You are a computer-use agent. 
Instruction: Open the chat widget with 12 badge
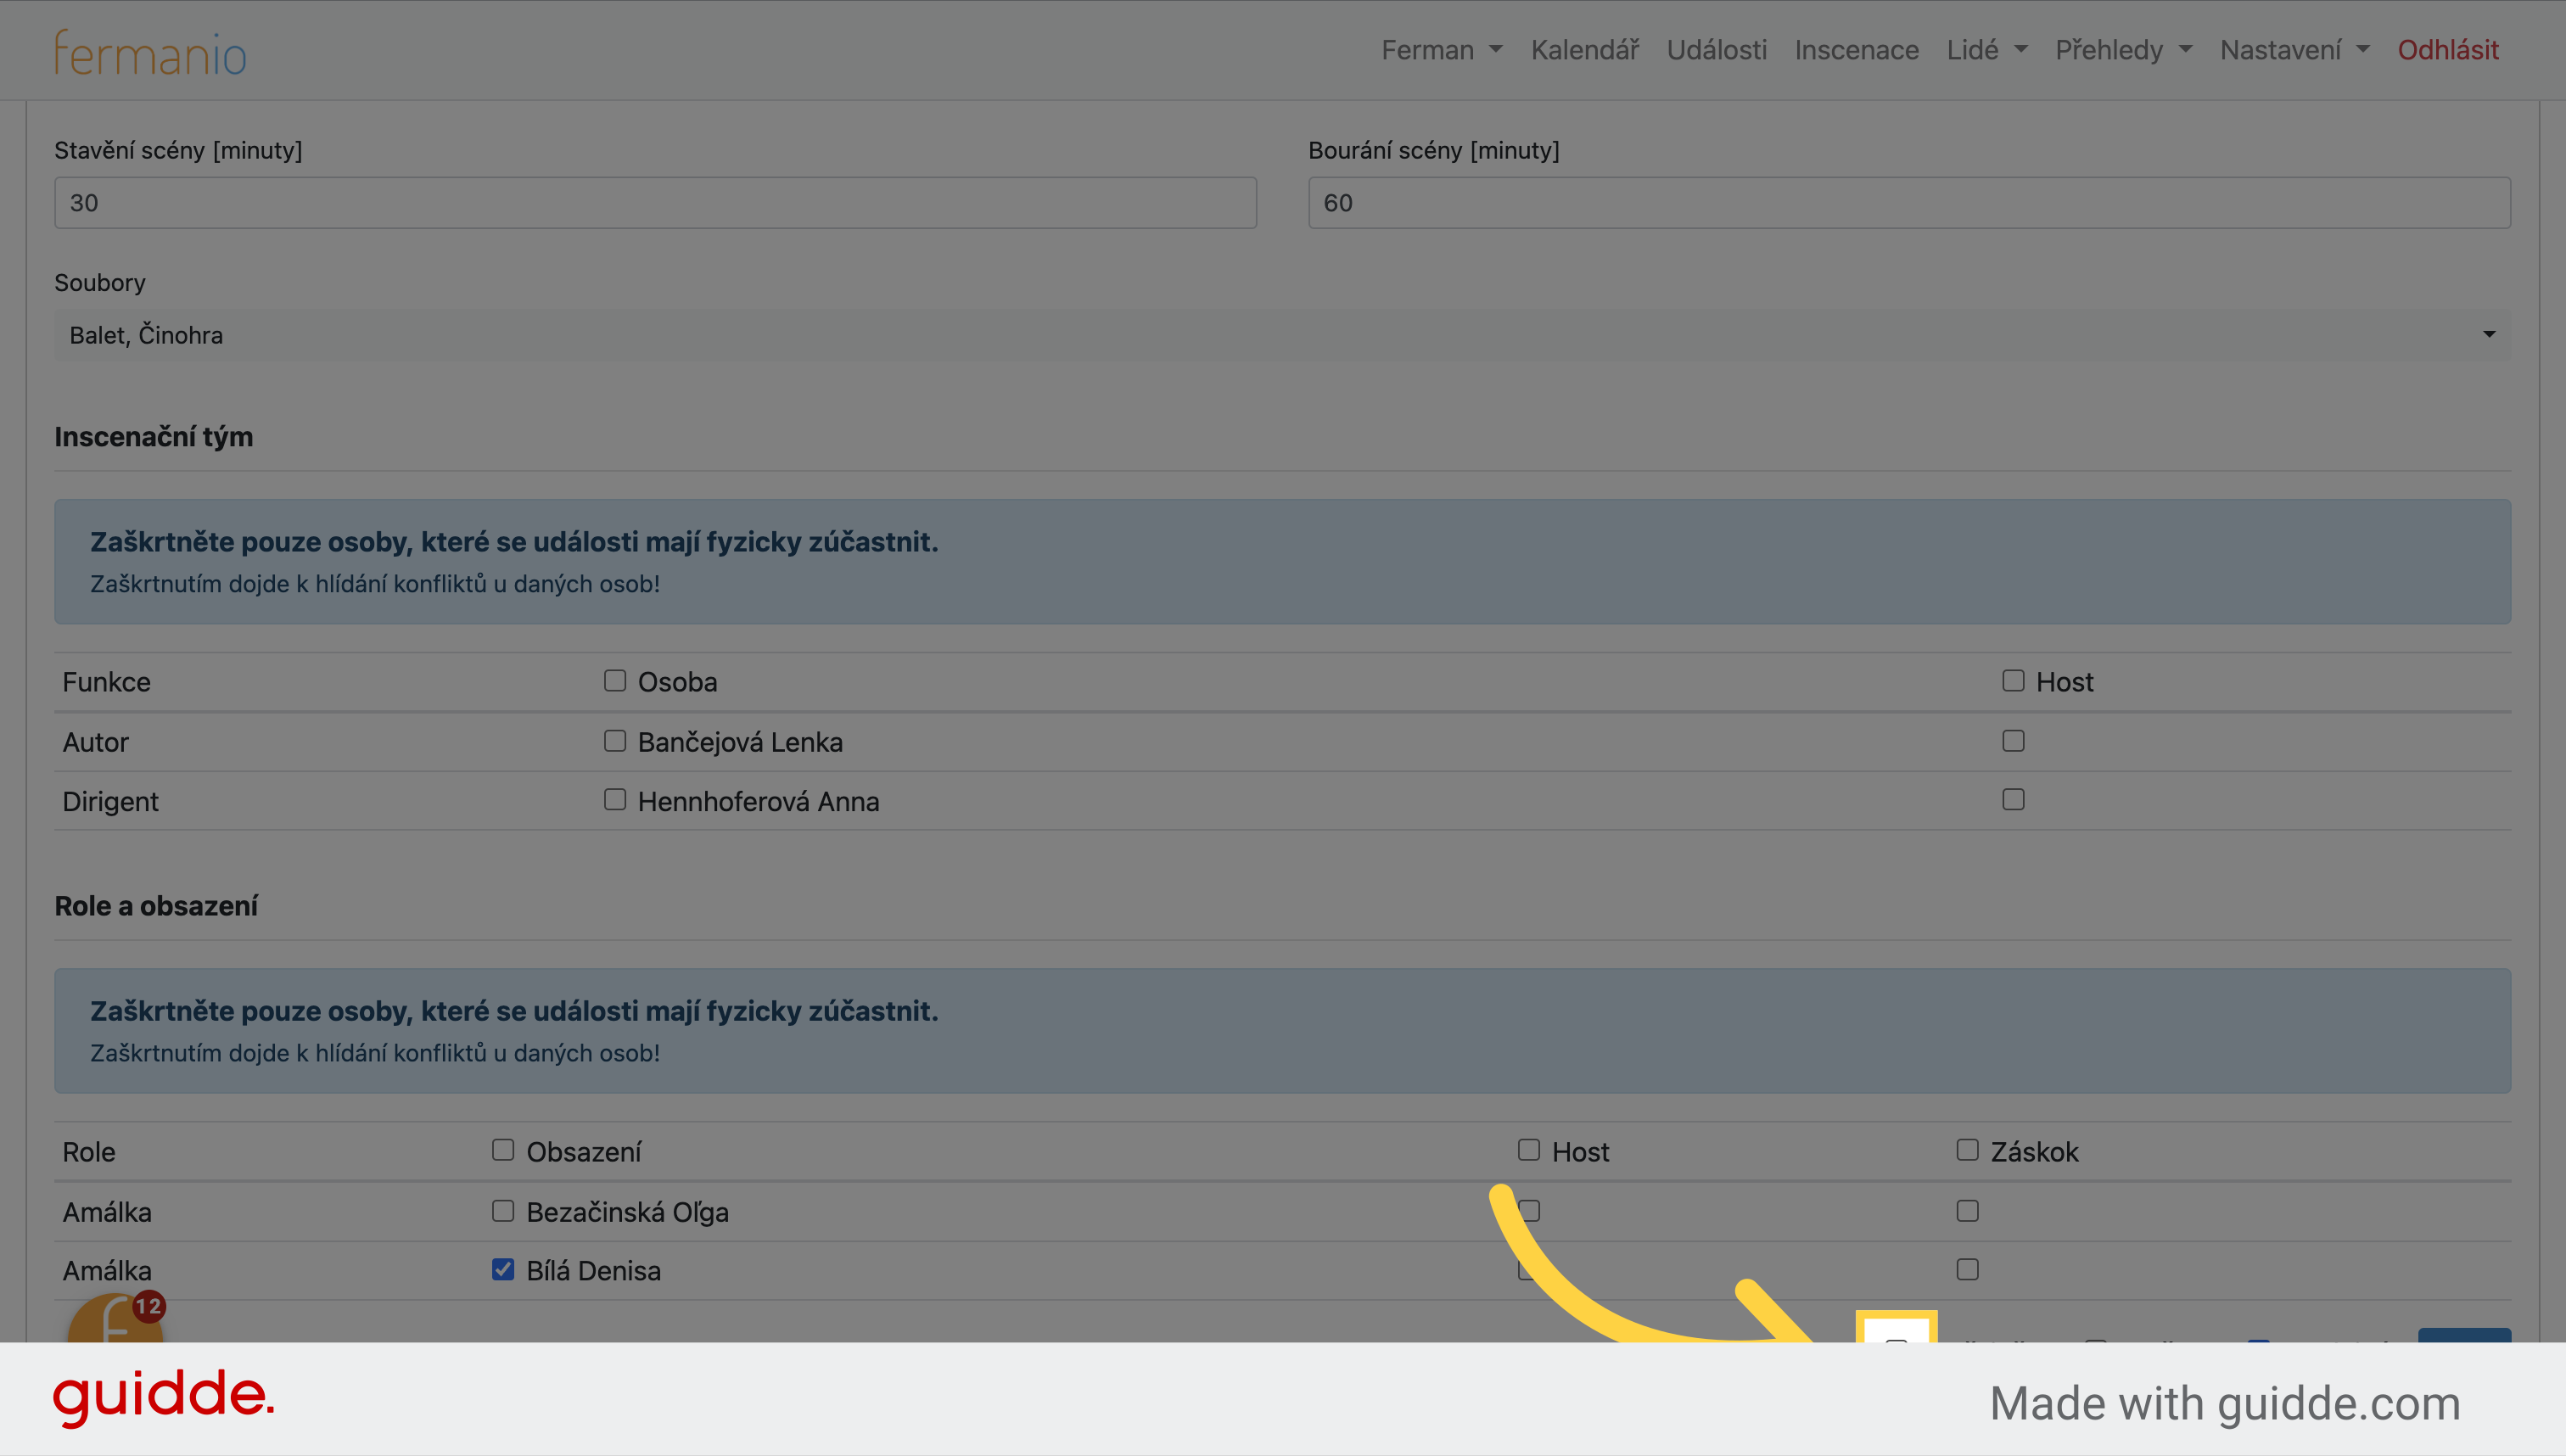[x=115, y=1318]
